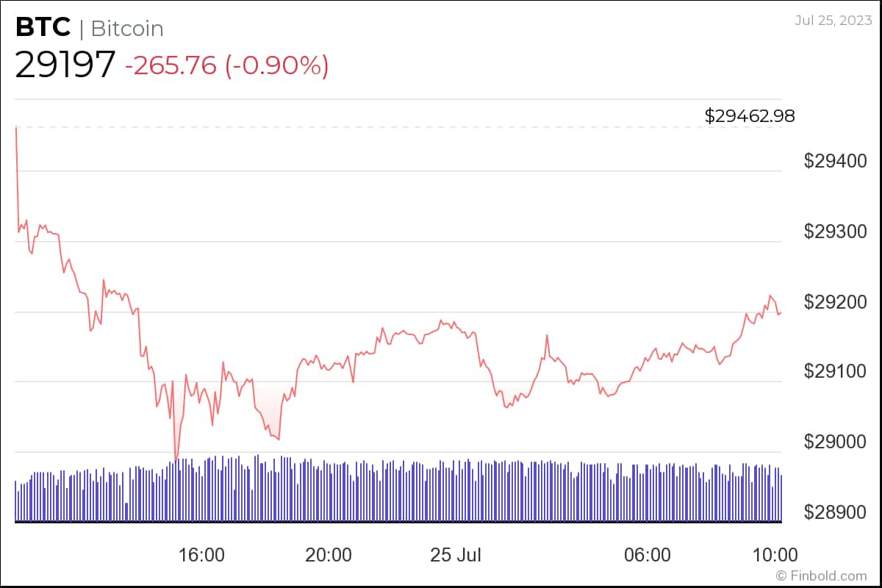Click the $29462.98 previous close label
Screen dimensions: 882x588
coord(750,115)
